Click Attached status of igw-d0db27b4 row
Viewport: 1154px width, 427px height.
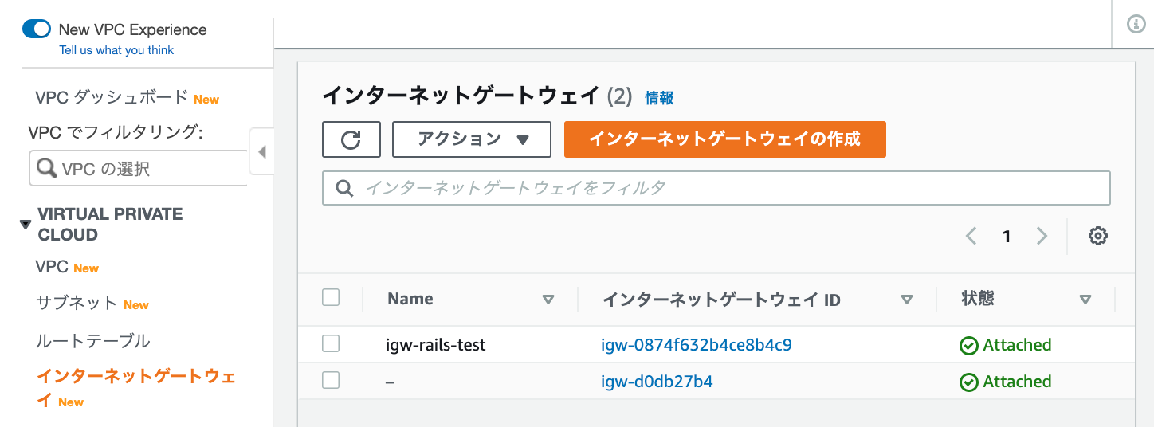(x=1006, y=382)
